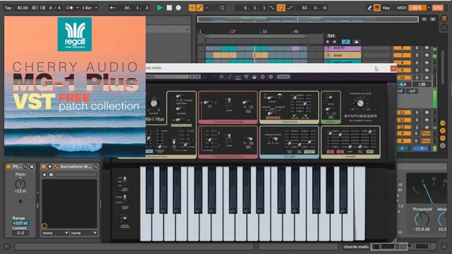
Task: Toggle the MIDI map mode switch
Action: click(402, 8)
